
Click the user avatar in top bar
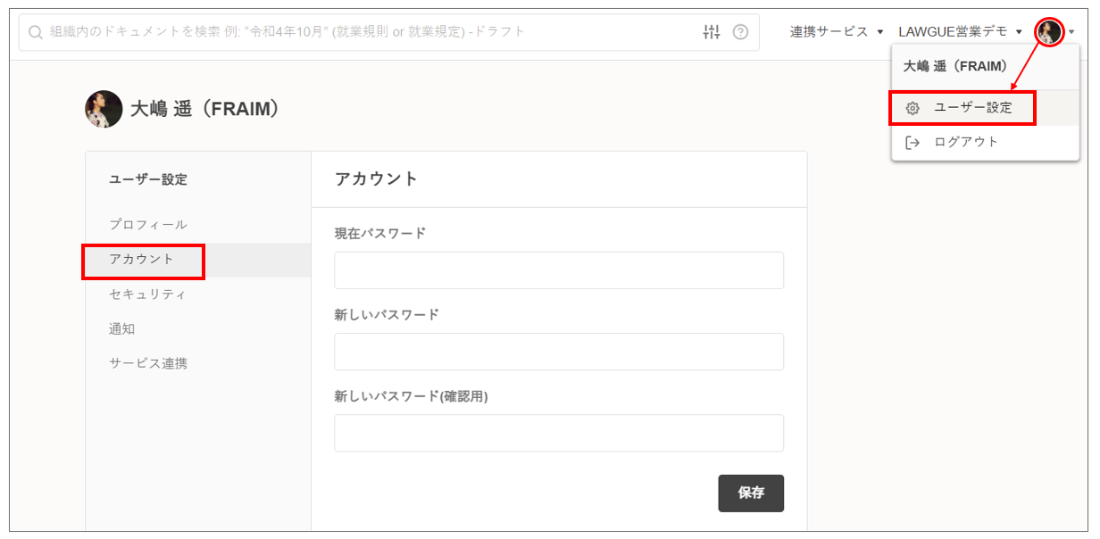(x=1049, y=32)
